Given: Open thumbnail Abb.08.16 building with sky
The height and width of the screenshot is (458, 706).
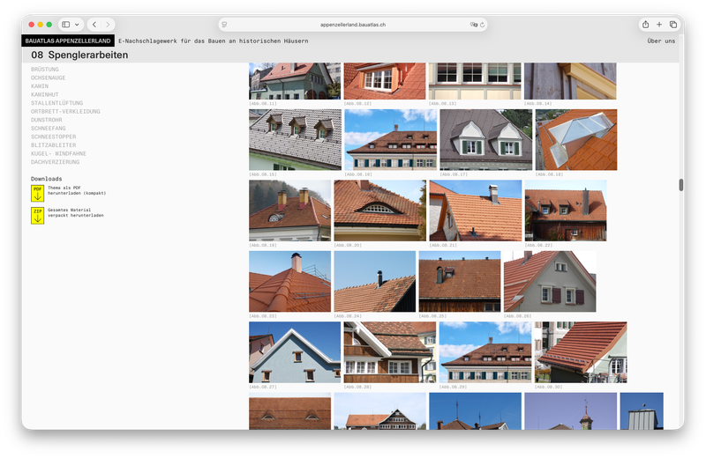Looking at the screenshot, I should (x=390, y=140).
